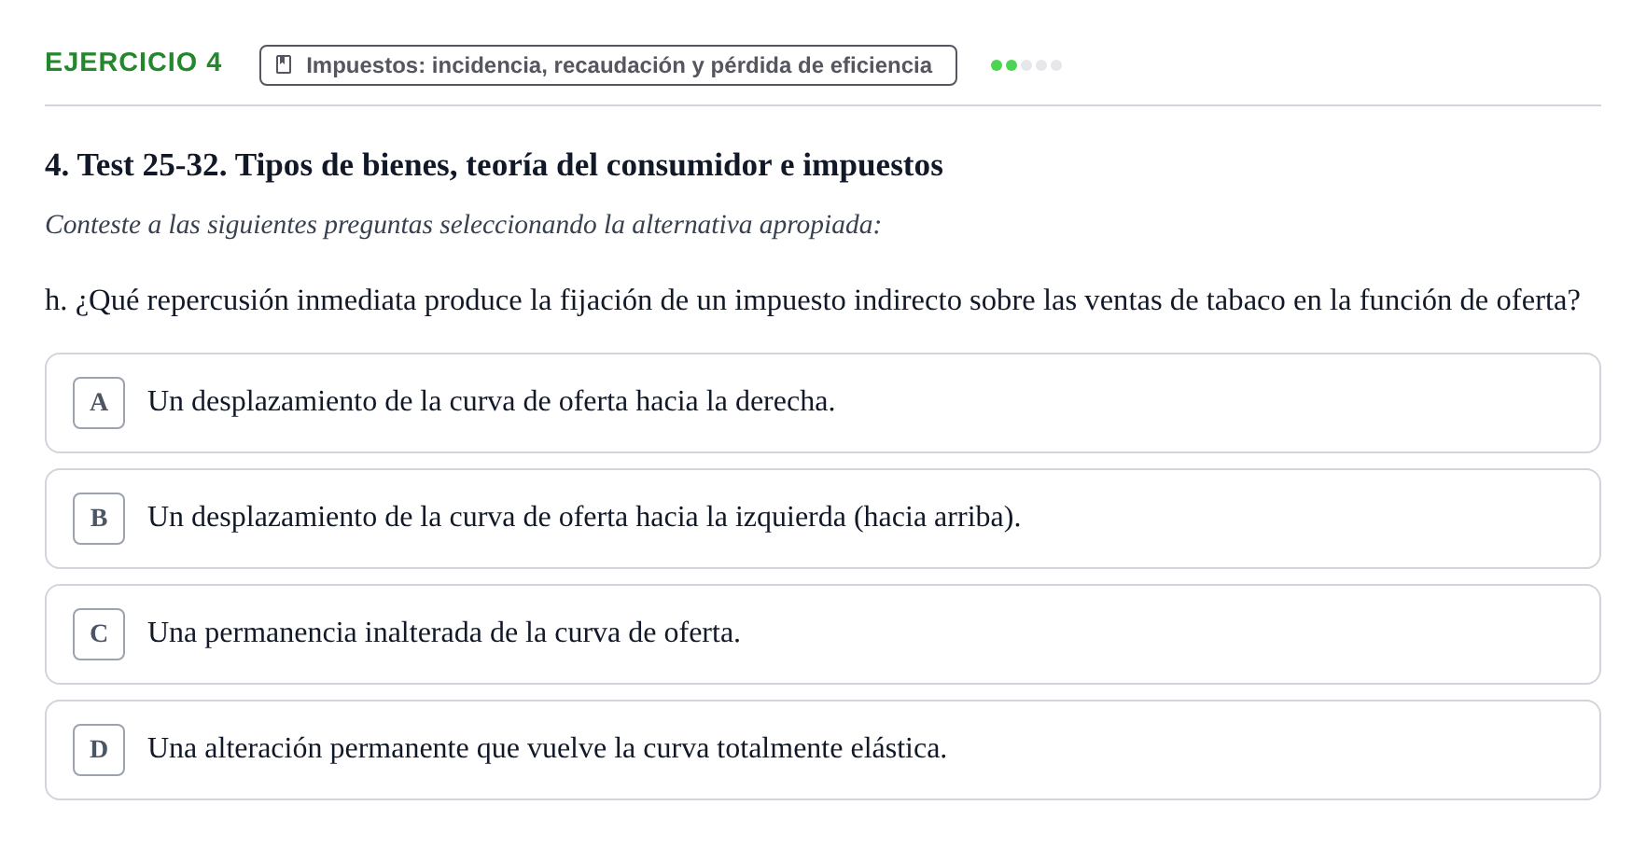This screenshot has height=847, width=1646.
Task: Open the topic tag about Impuestos: incidencia
Action: [608, 65]
